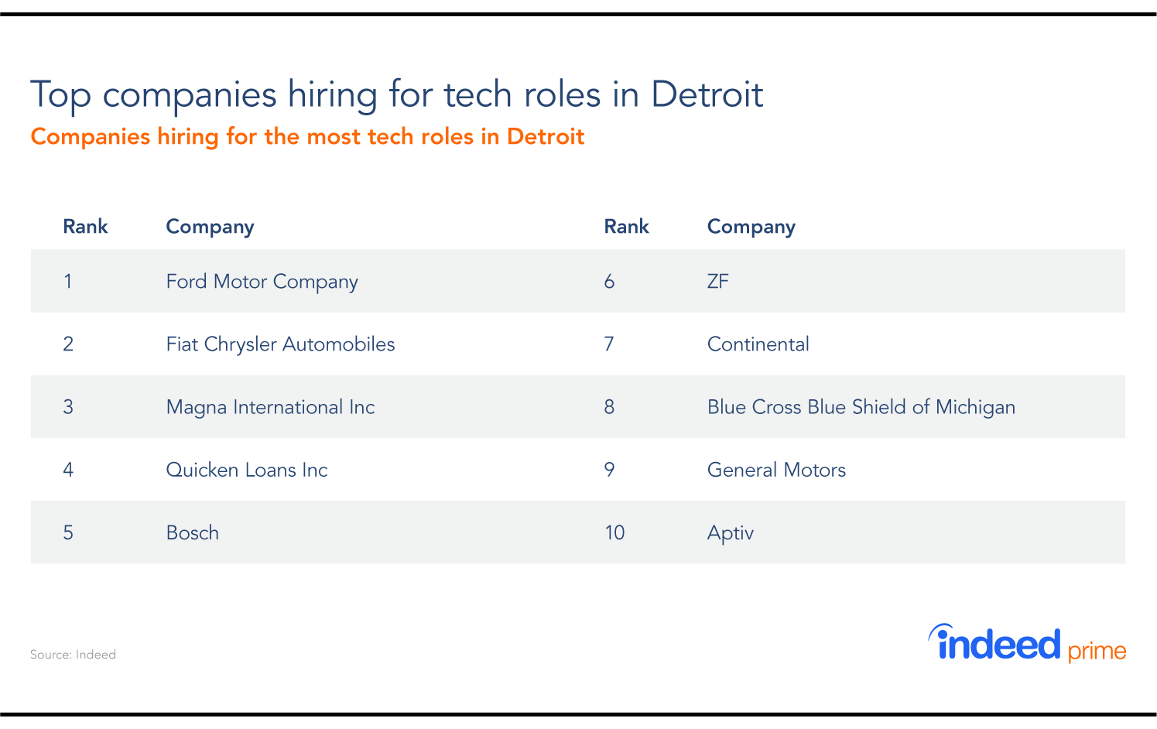Click the main title heading
Image resolution: width=1157 pixels, height=729 pixels.
click(396, 94)
